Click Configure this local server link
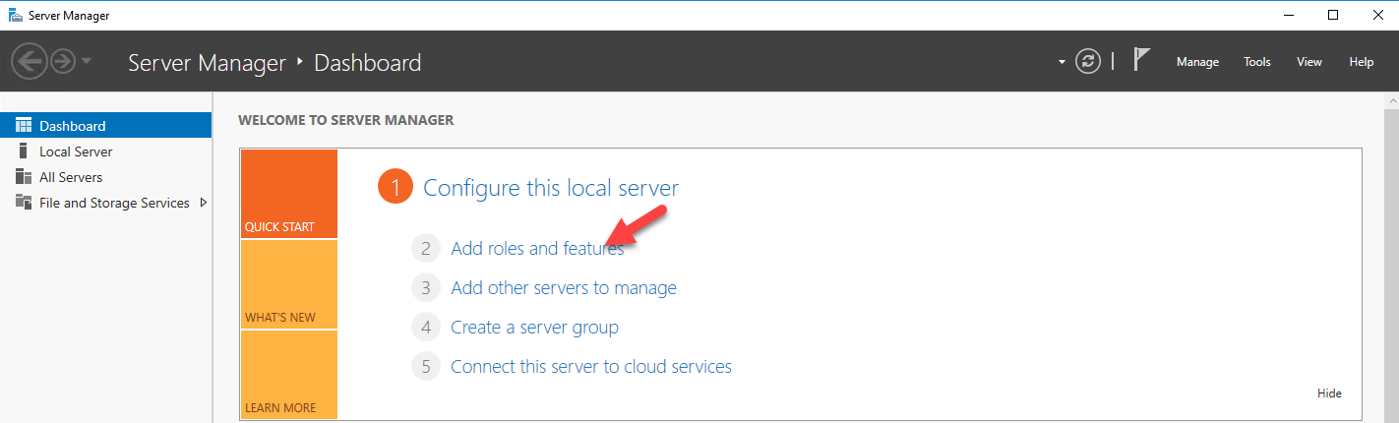 [x=551, y=188]
